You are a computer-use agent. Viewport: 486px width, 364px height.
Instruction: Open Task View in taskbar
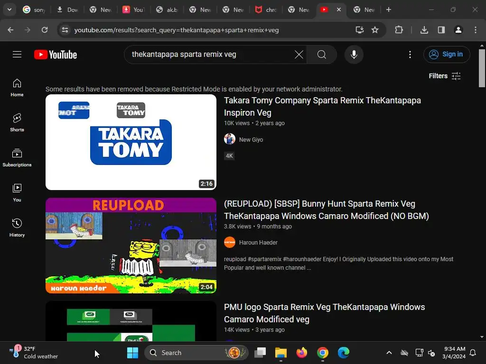pos(260,353)
